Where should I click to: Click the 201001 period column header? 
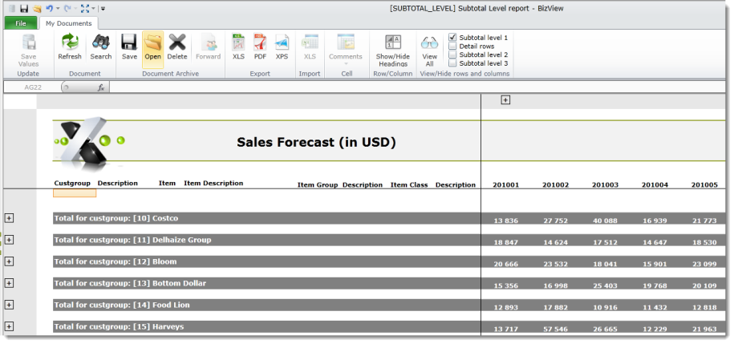505,185
